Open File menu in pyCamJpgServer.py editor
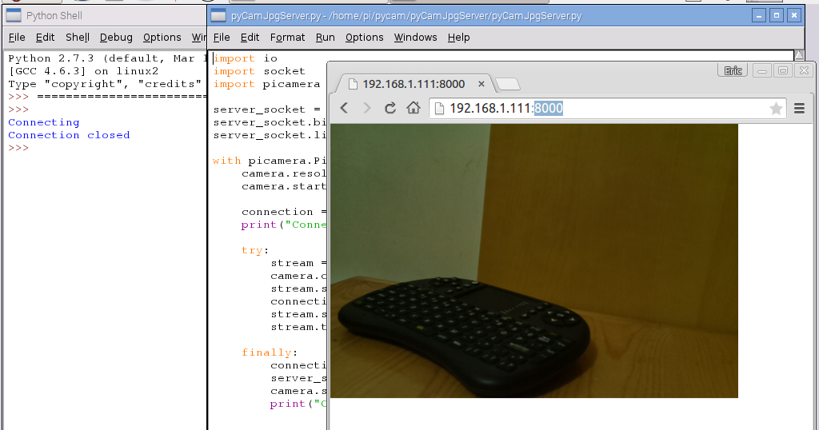Viewport: 819px width, 430px height. point(222,37)
